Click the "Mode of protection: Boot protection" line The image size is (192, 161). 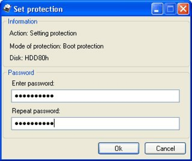point(57,46)
